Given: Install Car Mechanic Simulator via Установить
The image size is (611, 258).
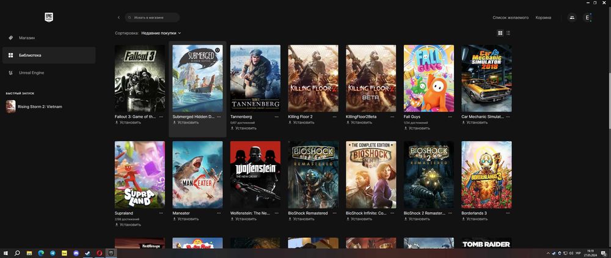Looking at the screenshot, I should pyautogui.click(x=475, y=122).
